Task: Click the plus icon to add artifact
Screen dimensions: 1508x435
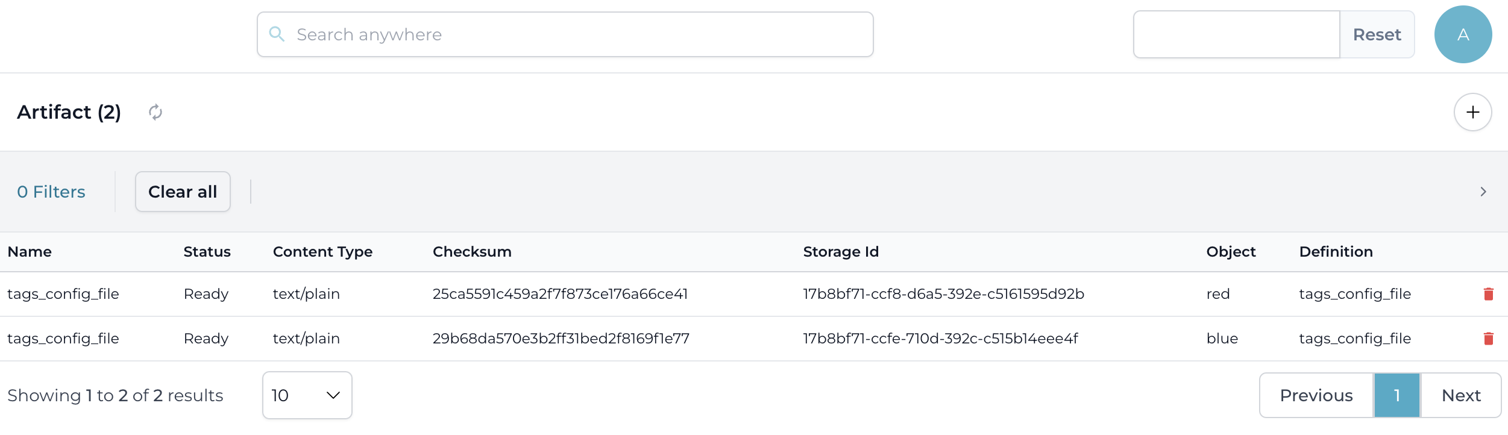Action: (x=1472, y=112)
